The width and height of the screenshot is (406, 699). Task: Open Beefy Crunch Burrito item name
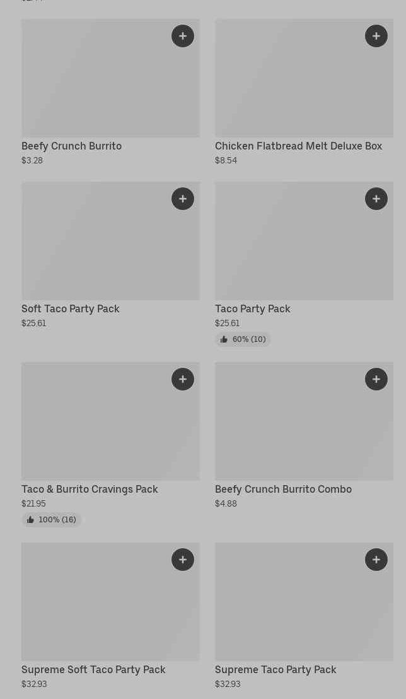click(71, 146)
